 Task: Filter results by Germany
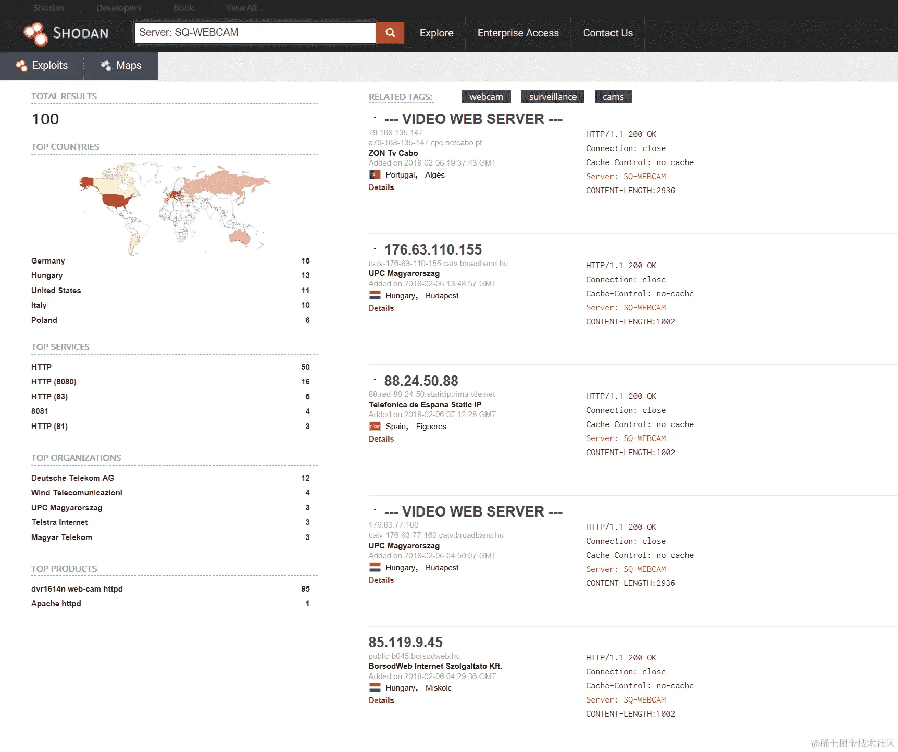(x=48, y=261)
